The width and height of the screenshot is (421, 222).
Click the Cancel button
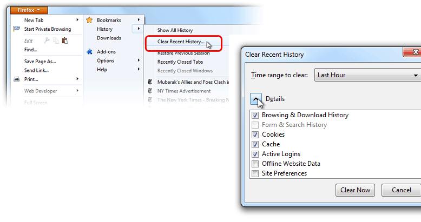[x=401, y=190]
